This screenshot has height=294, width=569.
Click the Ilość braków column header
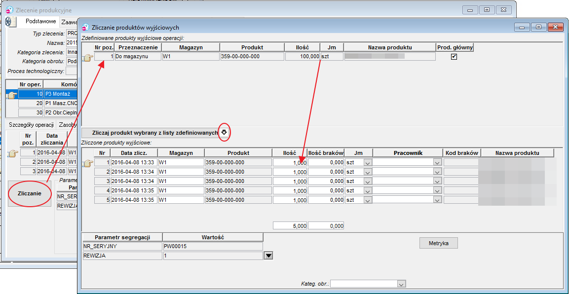[326, 153]
